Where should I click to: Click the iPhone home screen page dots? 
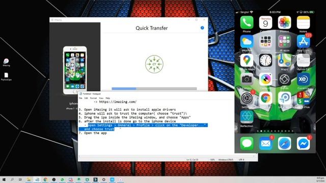click(x=275, y=131)
